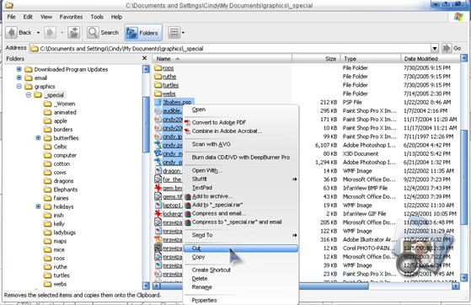Click the Views toolbar icon

174,33
